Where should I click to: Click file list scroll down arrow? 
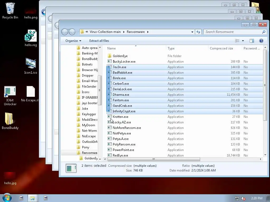(265, 155)
